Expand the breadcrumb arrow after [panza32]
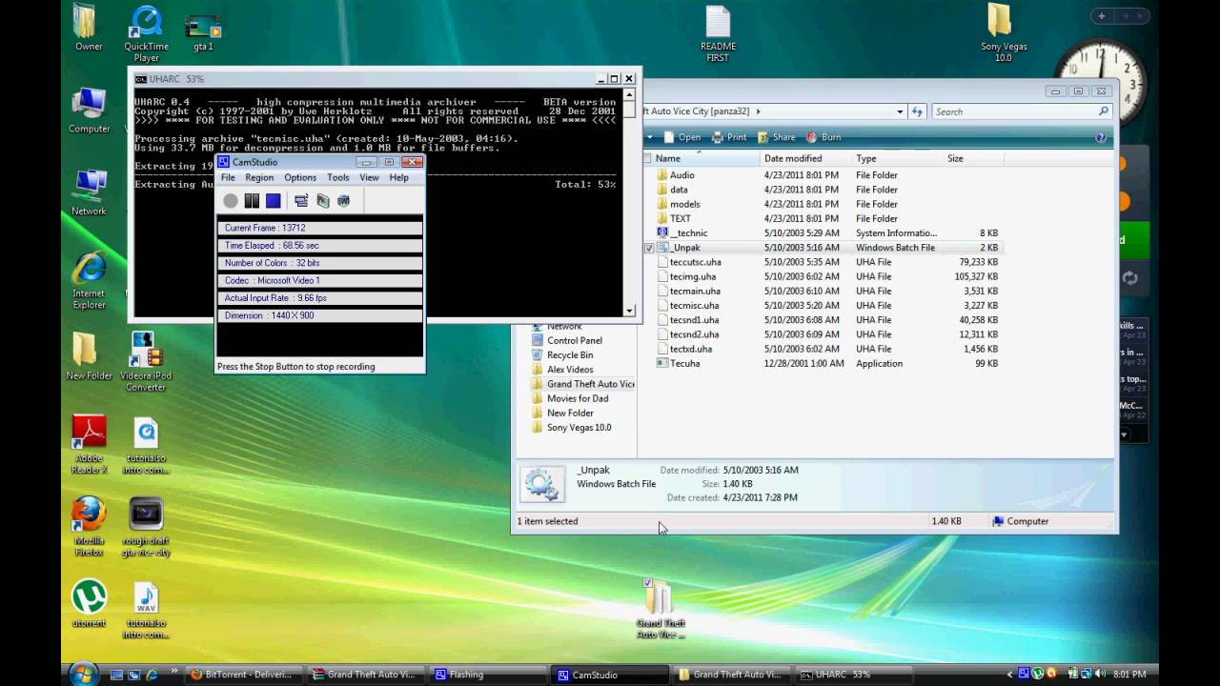The image size is (1220, 686). [x=759, y=111]
